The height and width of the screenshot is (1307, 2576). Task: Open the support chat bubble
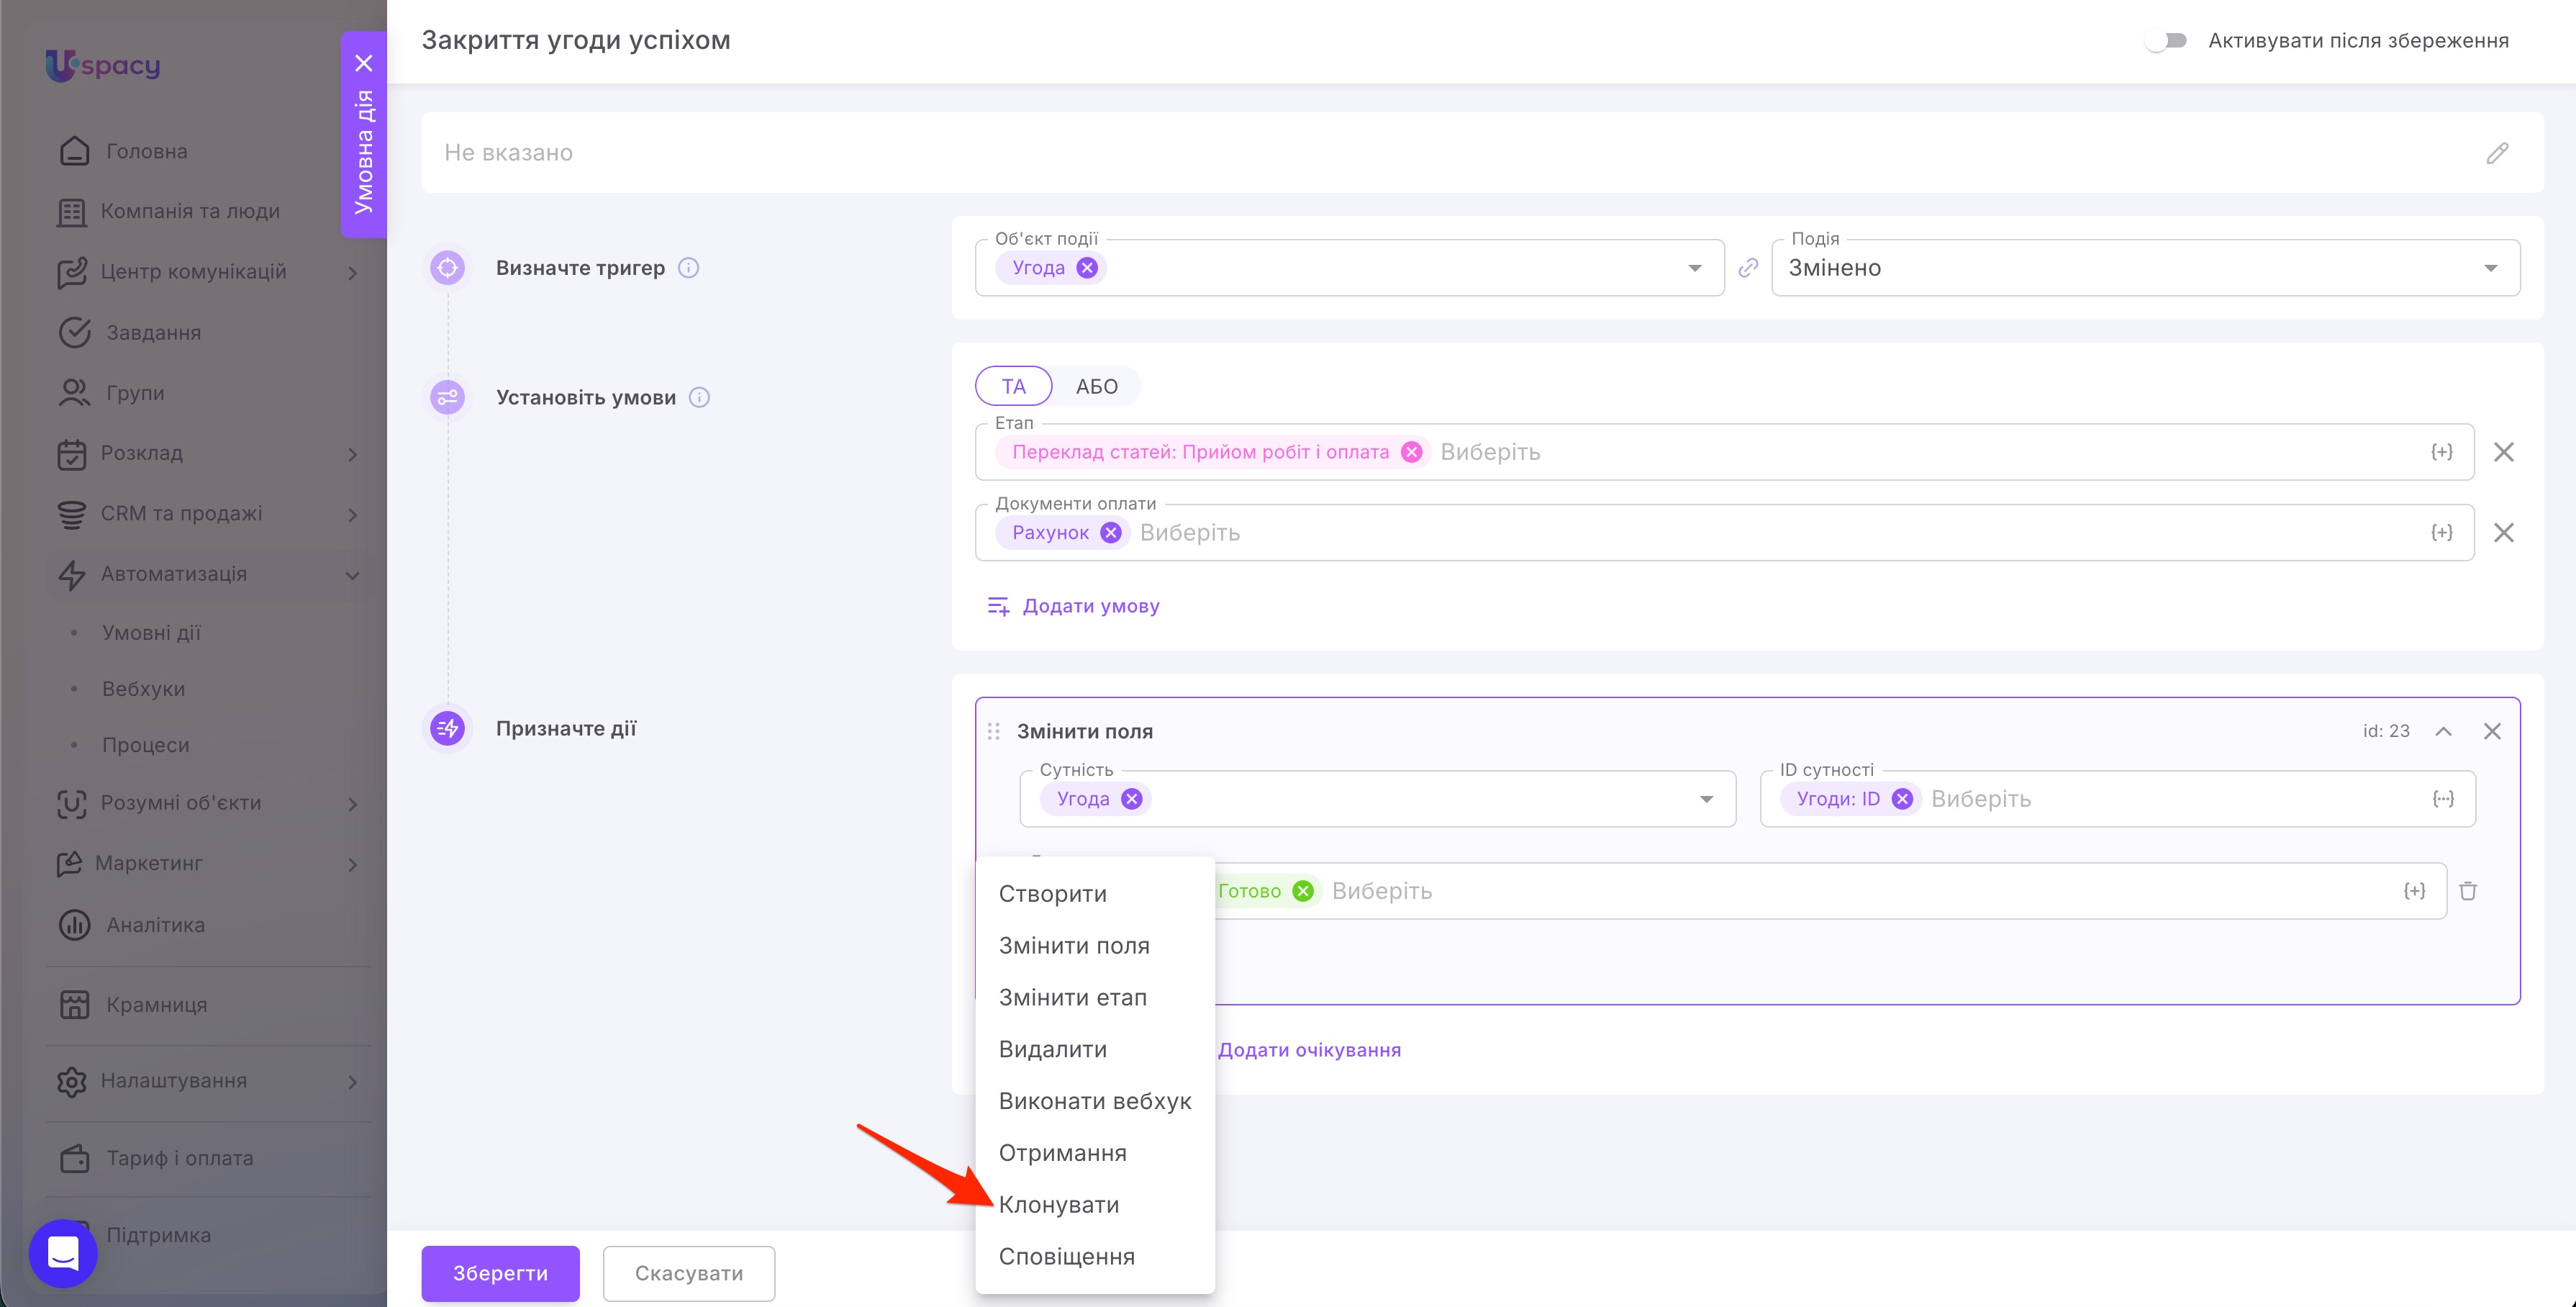[63, 1253]
